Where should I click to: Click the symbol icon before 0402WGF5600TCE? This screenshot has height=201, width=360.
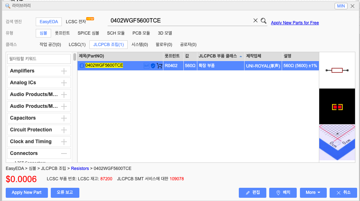click(82, 66)
